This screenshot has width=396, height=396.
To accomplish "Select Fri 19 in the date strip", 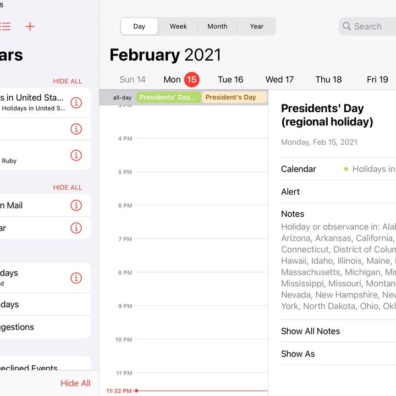I will 377,80.
